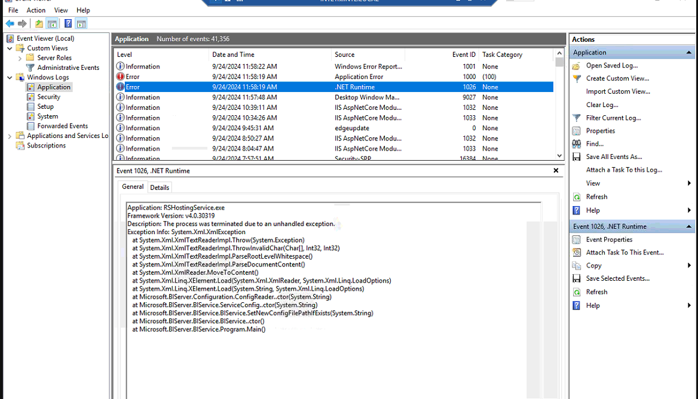Image resolution: width=698 pixels, height=399 pixels.
Task: Select the Filter Current Log funnel icon
Action: [x=576, y=118]
